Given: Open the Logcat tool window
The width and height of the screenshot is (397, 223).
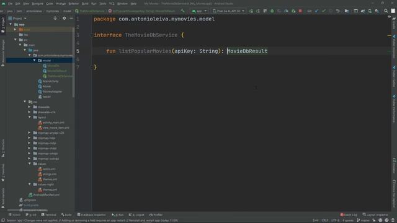Looking at the screenshot, I should point(136,215).
